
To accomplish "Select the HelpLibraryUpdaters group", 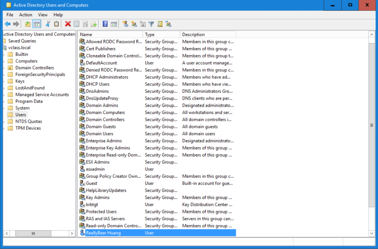I will point(106,190).
